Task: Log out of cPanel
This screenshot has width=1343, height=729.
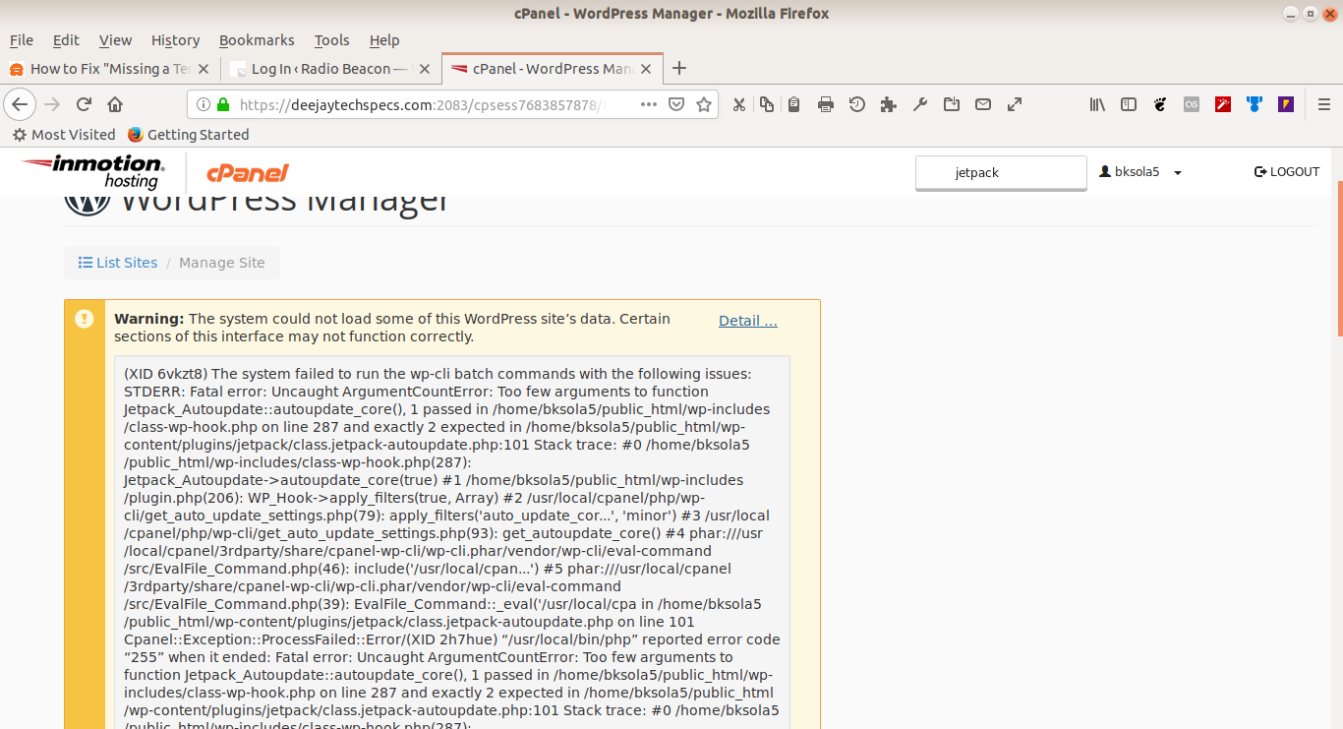Action: 1287,172
